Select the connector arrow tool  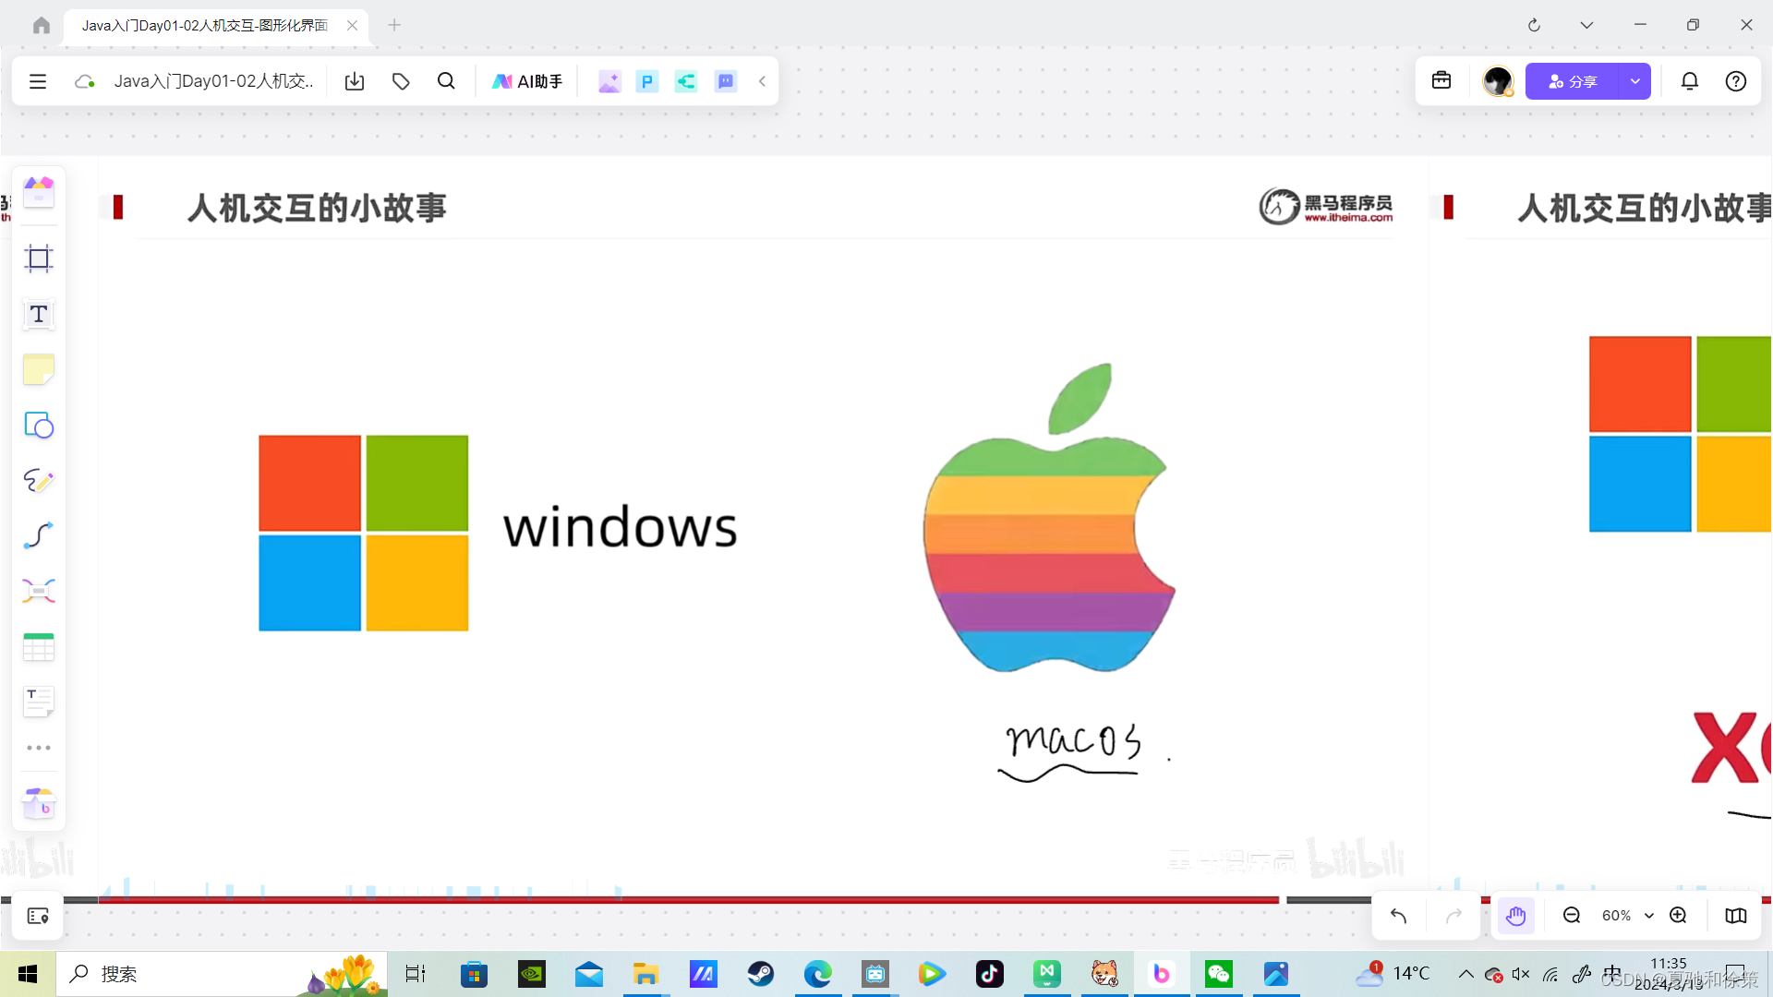(x=38, y=535)
